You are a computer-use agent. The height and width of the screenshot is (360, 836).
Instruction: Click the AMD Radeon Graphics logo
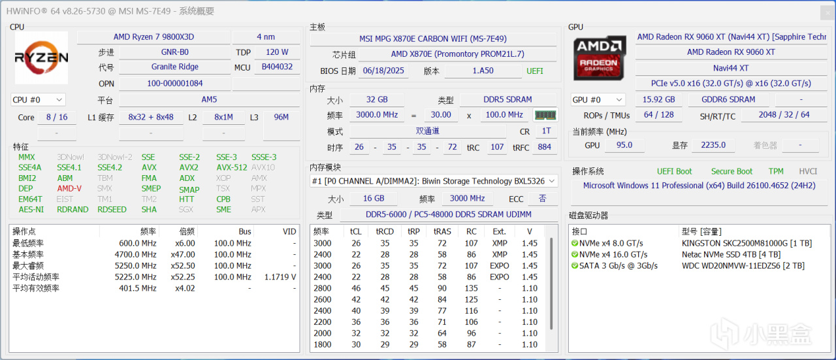click(x=600, y=57)
